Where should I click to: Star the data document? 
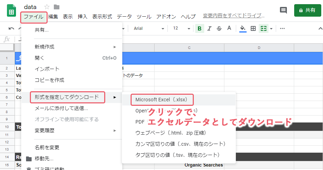click(47, 7)
